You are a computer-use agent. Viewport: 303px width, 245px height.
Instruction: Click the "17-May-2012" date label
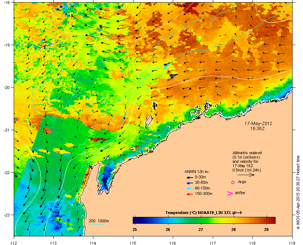258,123
